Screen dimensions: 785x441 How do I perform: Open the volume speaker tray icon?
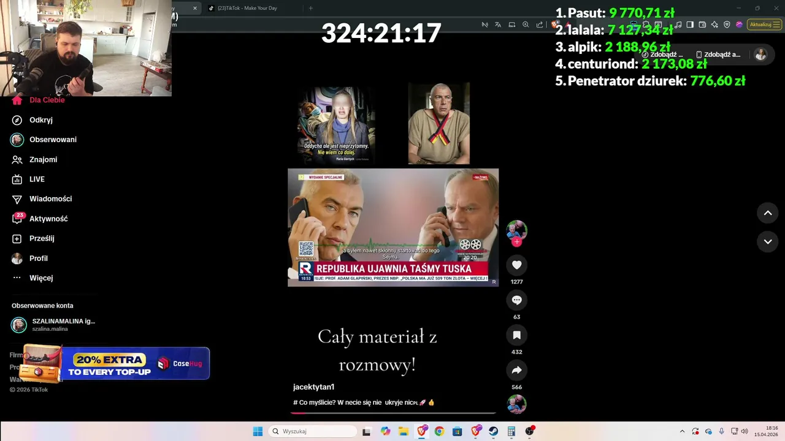click(x=745, y=431)
